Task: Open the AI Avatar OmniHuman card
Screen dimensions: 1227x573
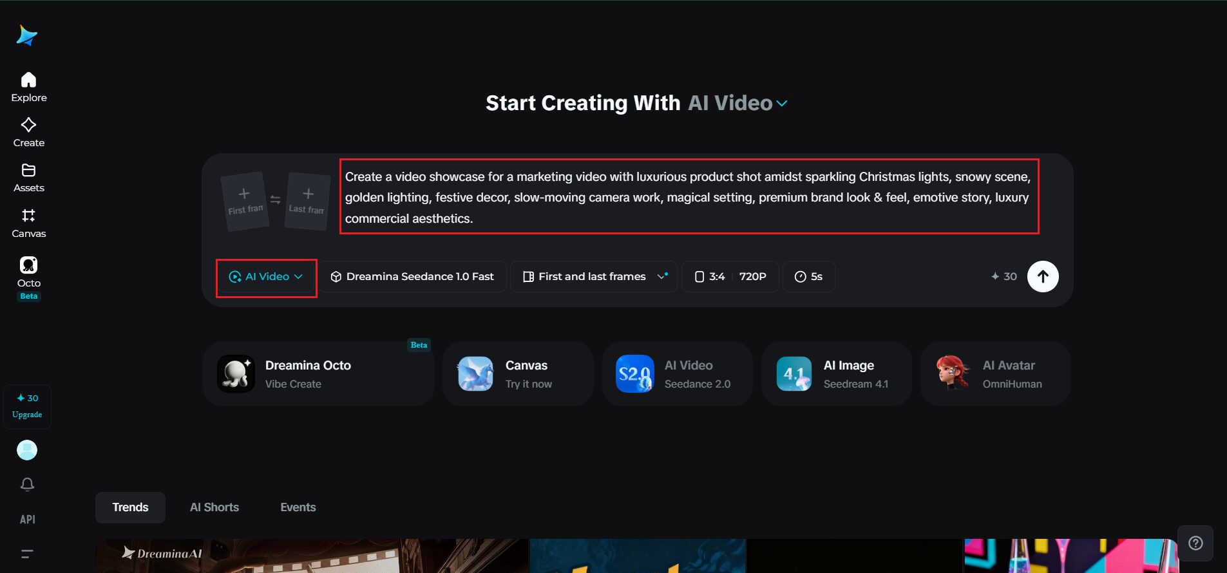Action: (x=995, y=373)
